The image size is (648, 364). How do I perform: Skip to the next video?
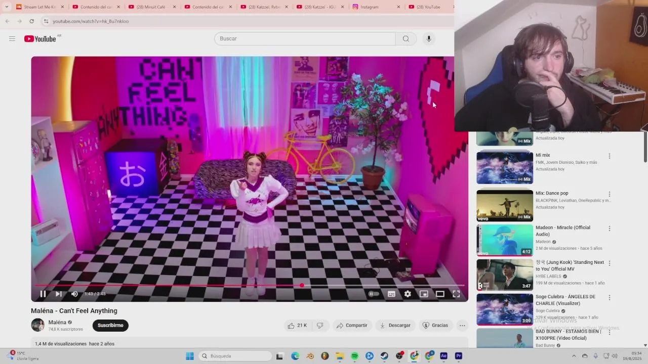click(59, 294)
